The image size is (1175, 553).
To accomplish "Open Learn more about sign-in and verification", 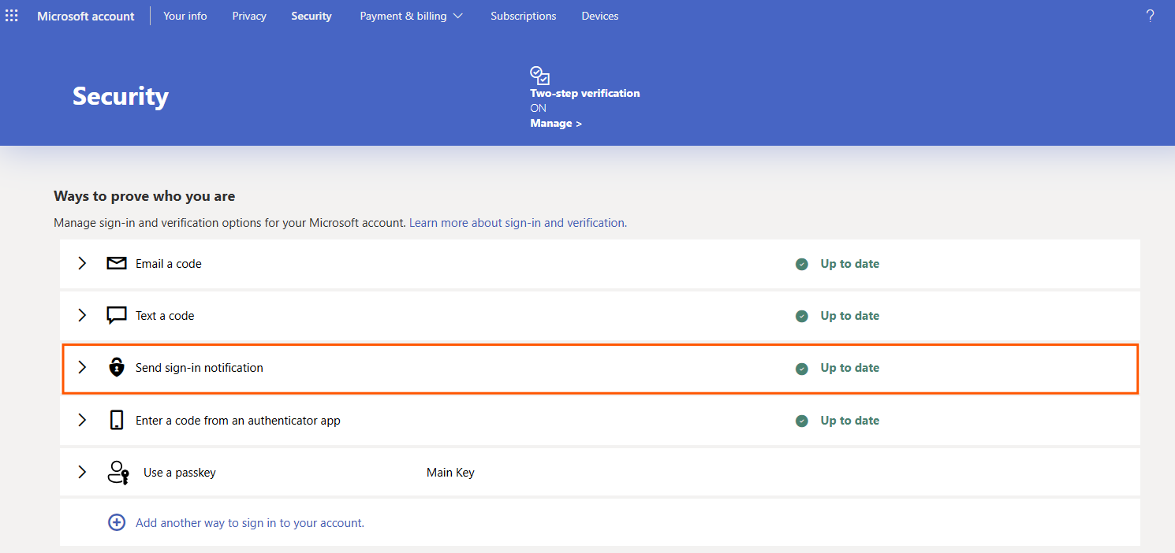I will (x=517, y=223).
